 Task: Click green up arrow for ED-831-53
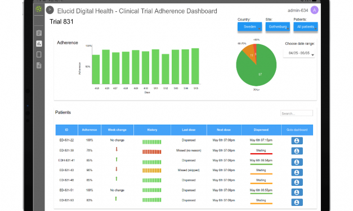116,199
